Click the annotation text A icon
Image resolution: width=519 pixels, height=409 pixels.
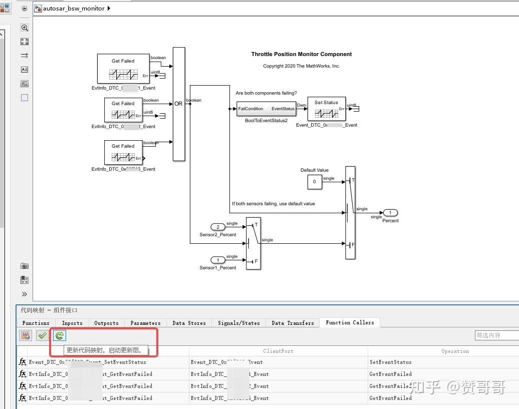tap(25, 70)
